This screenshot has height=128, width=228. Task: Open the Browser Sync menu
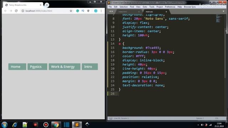[190, 7]
